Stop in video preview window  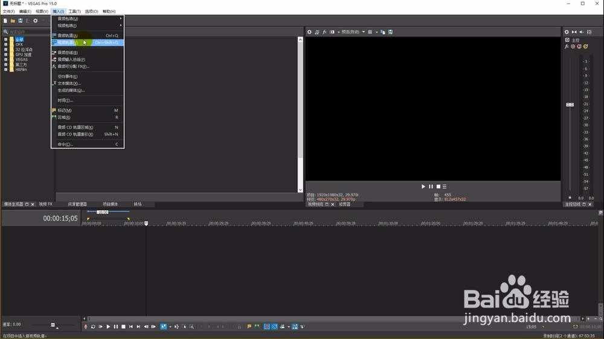439,187
